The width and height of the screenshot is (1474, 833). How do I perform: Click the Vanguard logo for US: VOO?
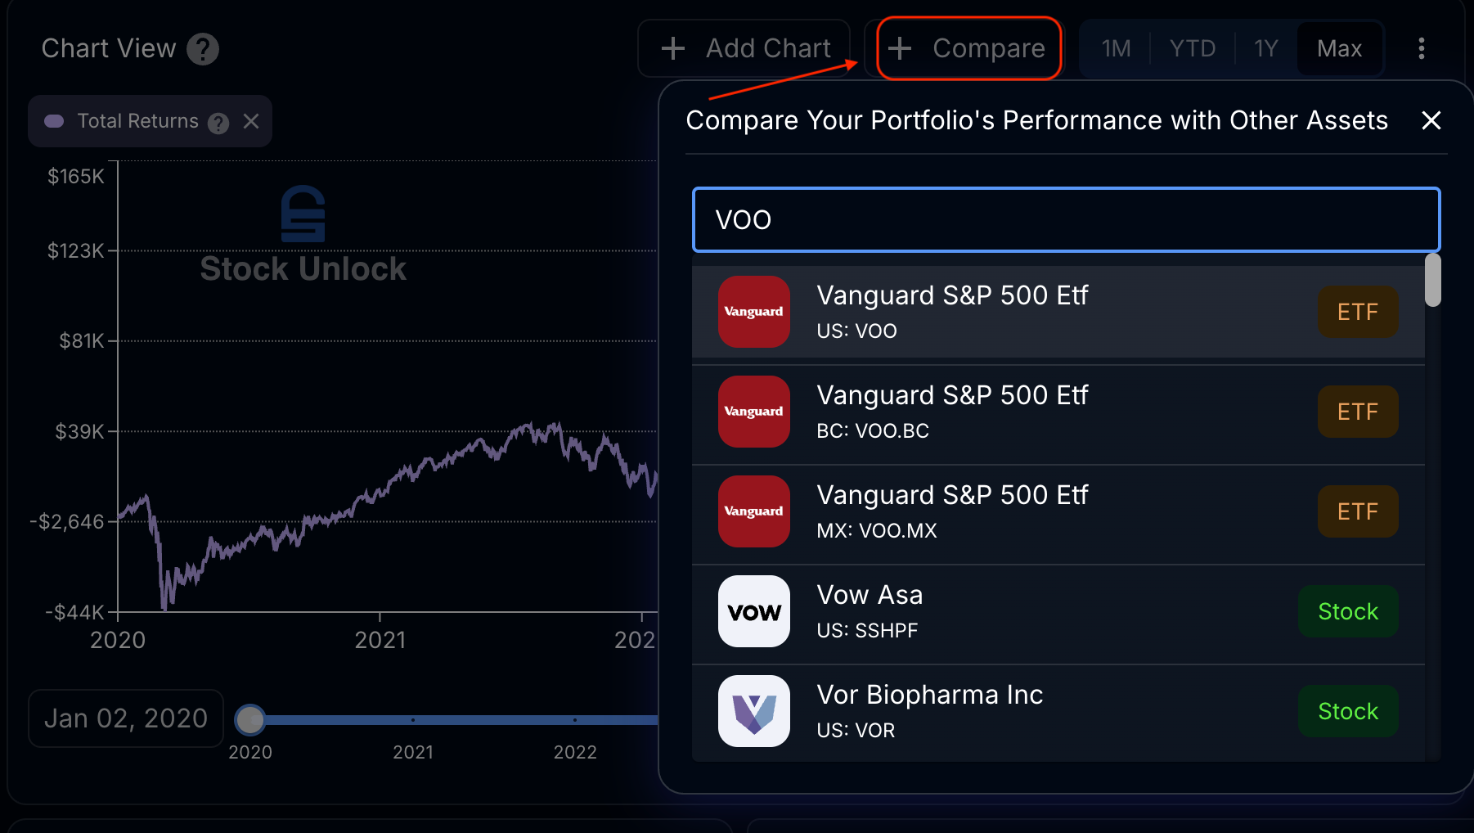click(753, 312)
